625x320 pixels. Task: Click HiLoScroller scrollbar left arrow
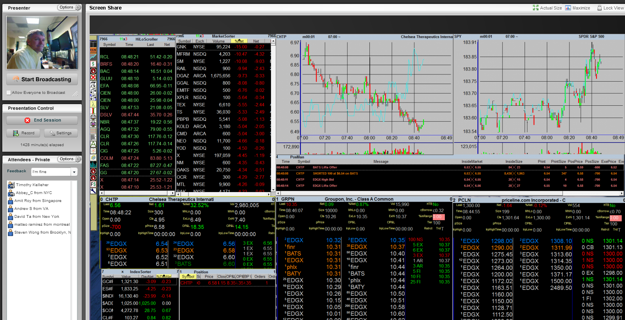point(102,193)
